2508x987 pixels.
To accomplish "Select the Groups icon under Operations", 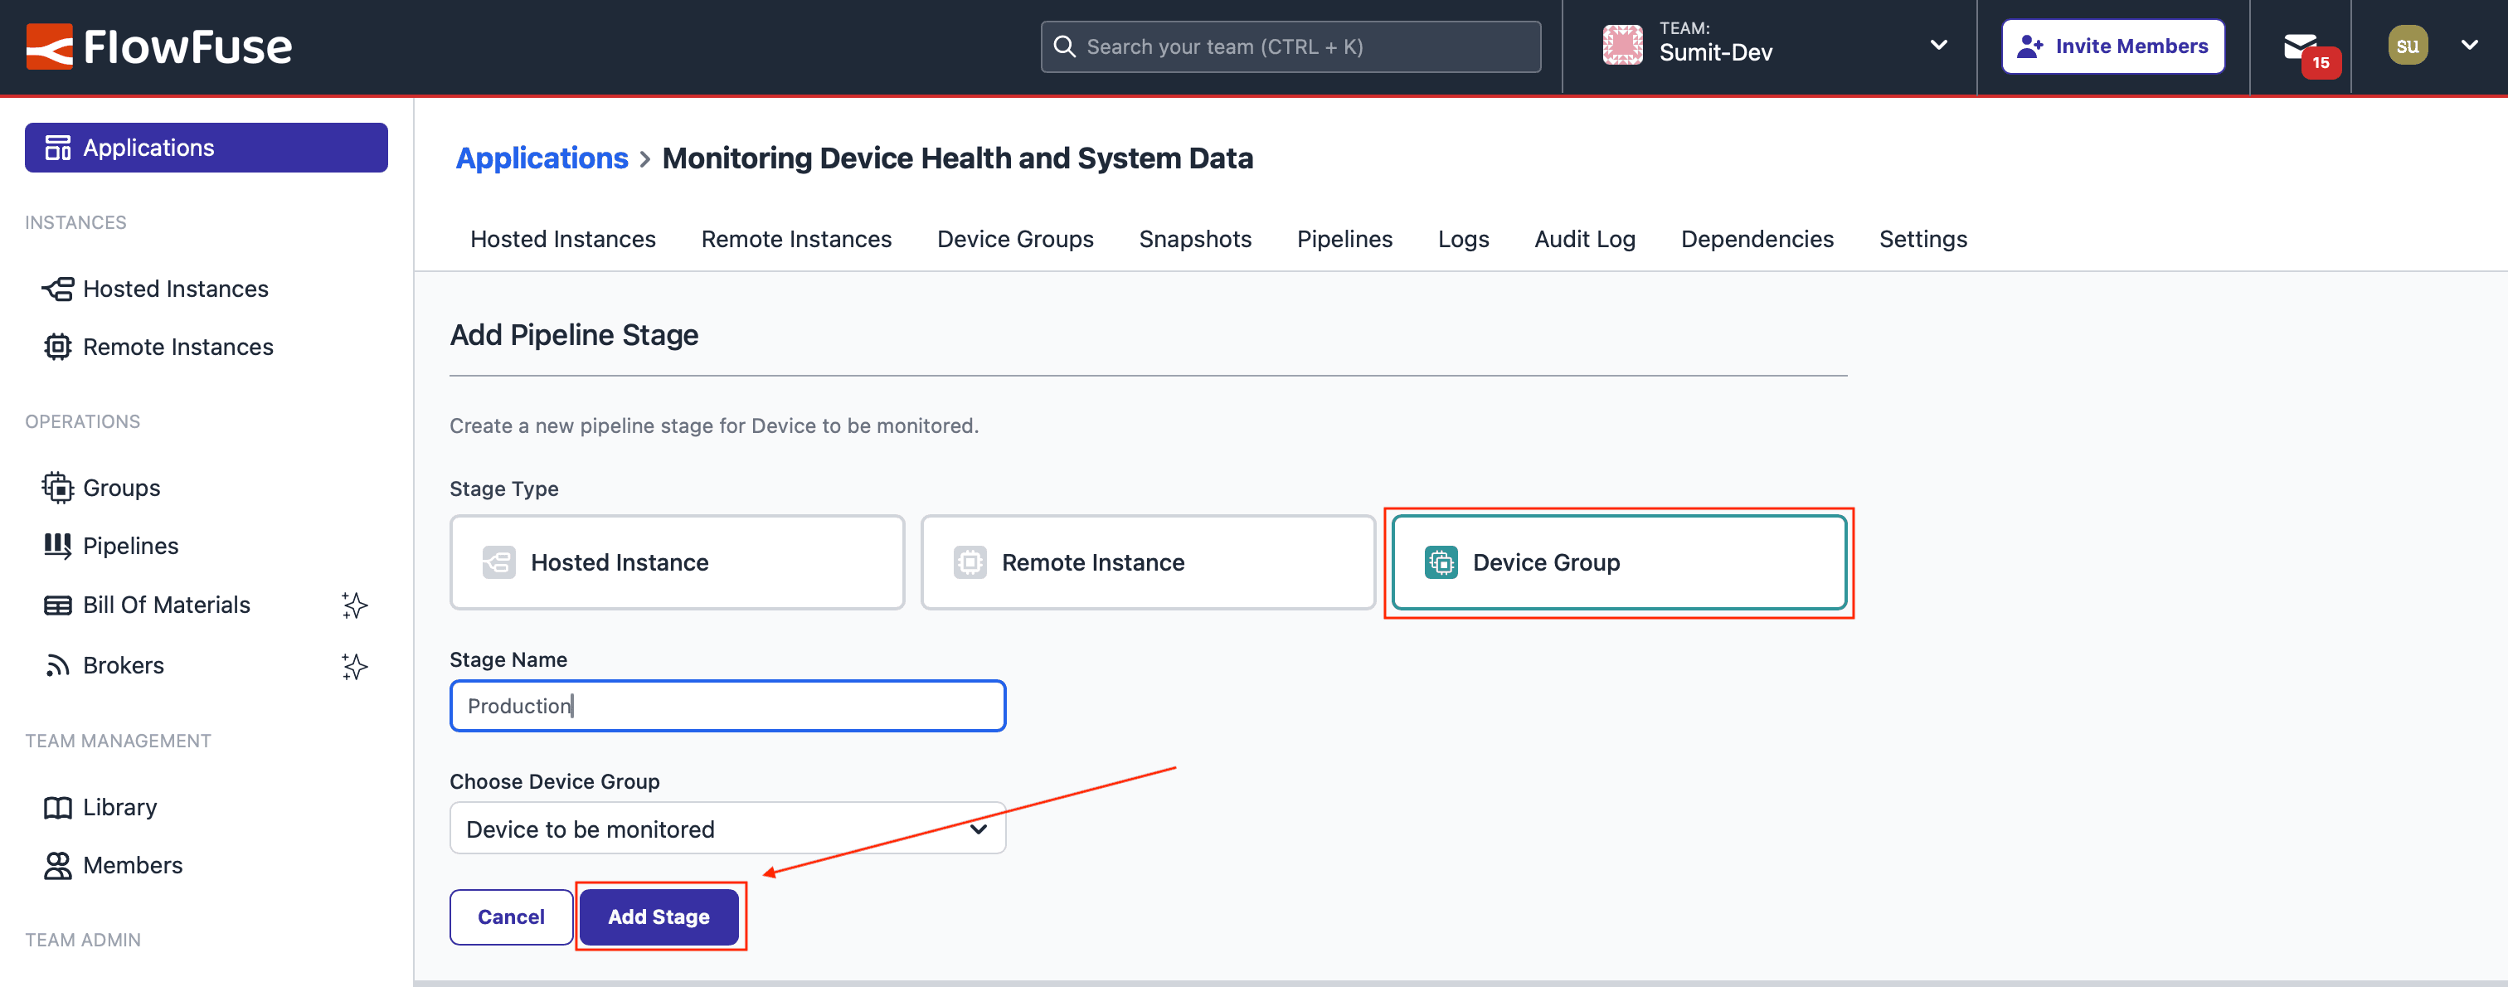I will [58, 487].
